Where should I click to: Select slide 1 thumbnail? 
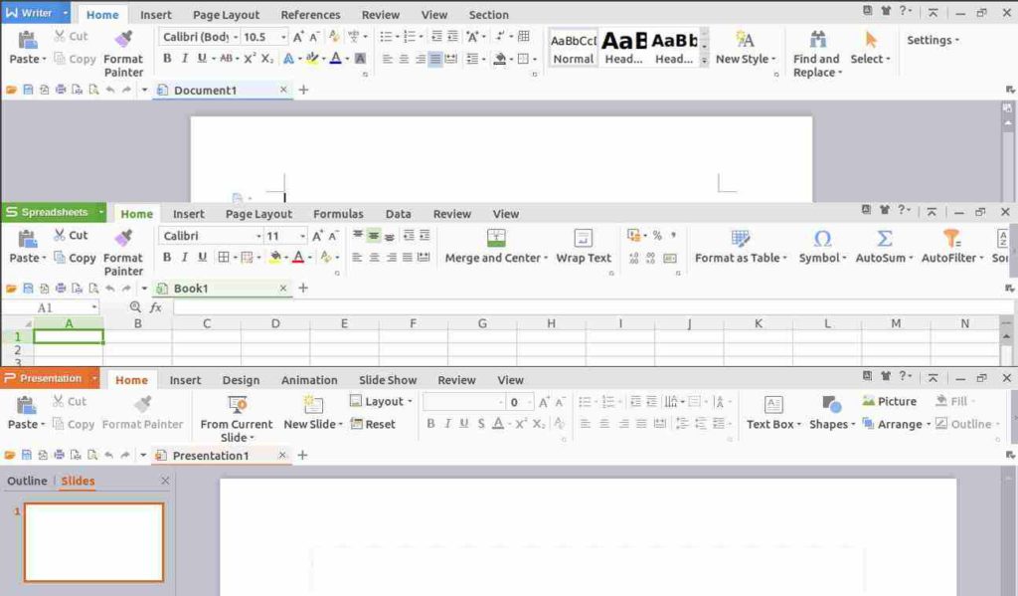coord(94,542)
